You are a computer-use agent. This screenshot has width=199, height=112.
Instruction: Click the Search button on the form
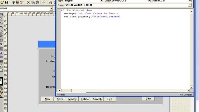point(97,99)
